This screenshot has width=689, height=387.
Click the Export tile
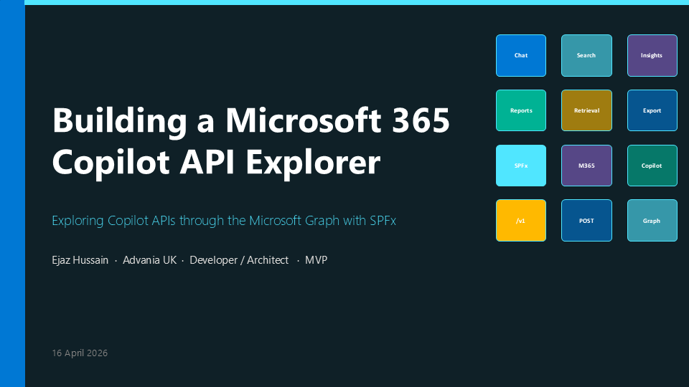click(x=652, y=110)
